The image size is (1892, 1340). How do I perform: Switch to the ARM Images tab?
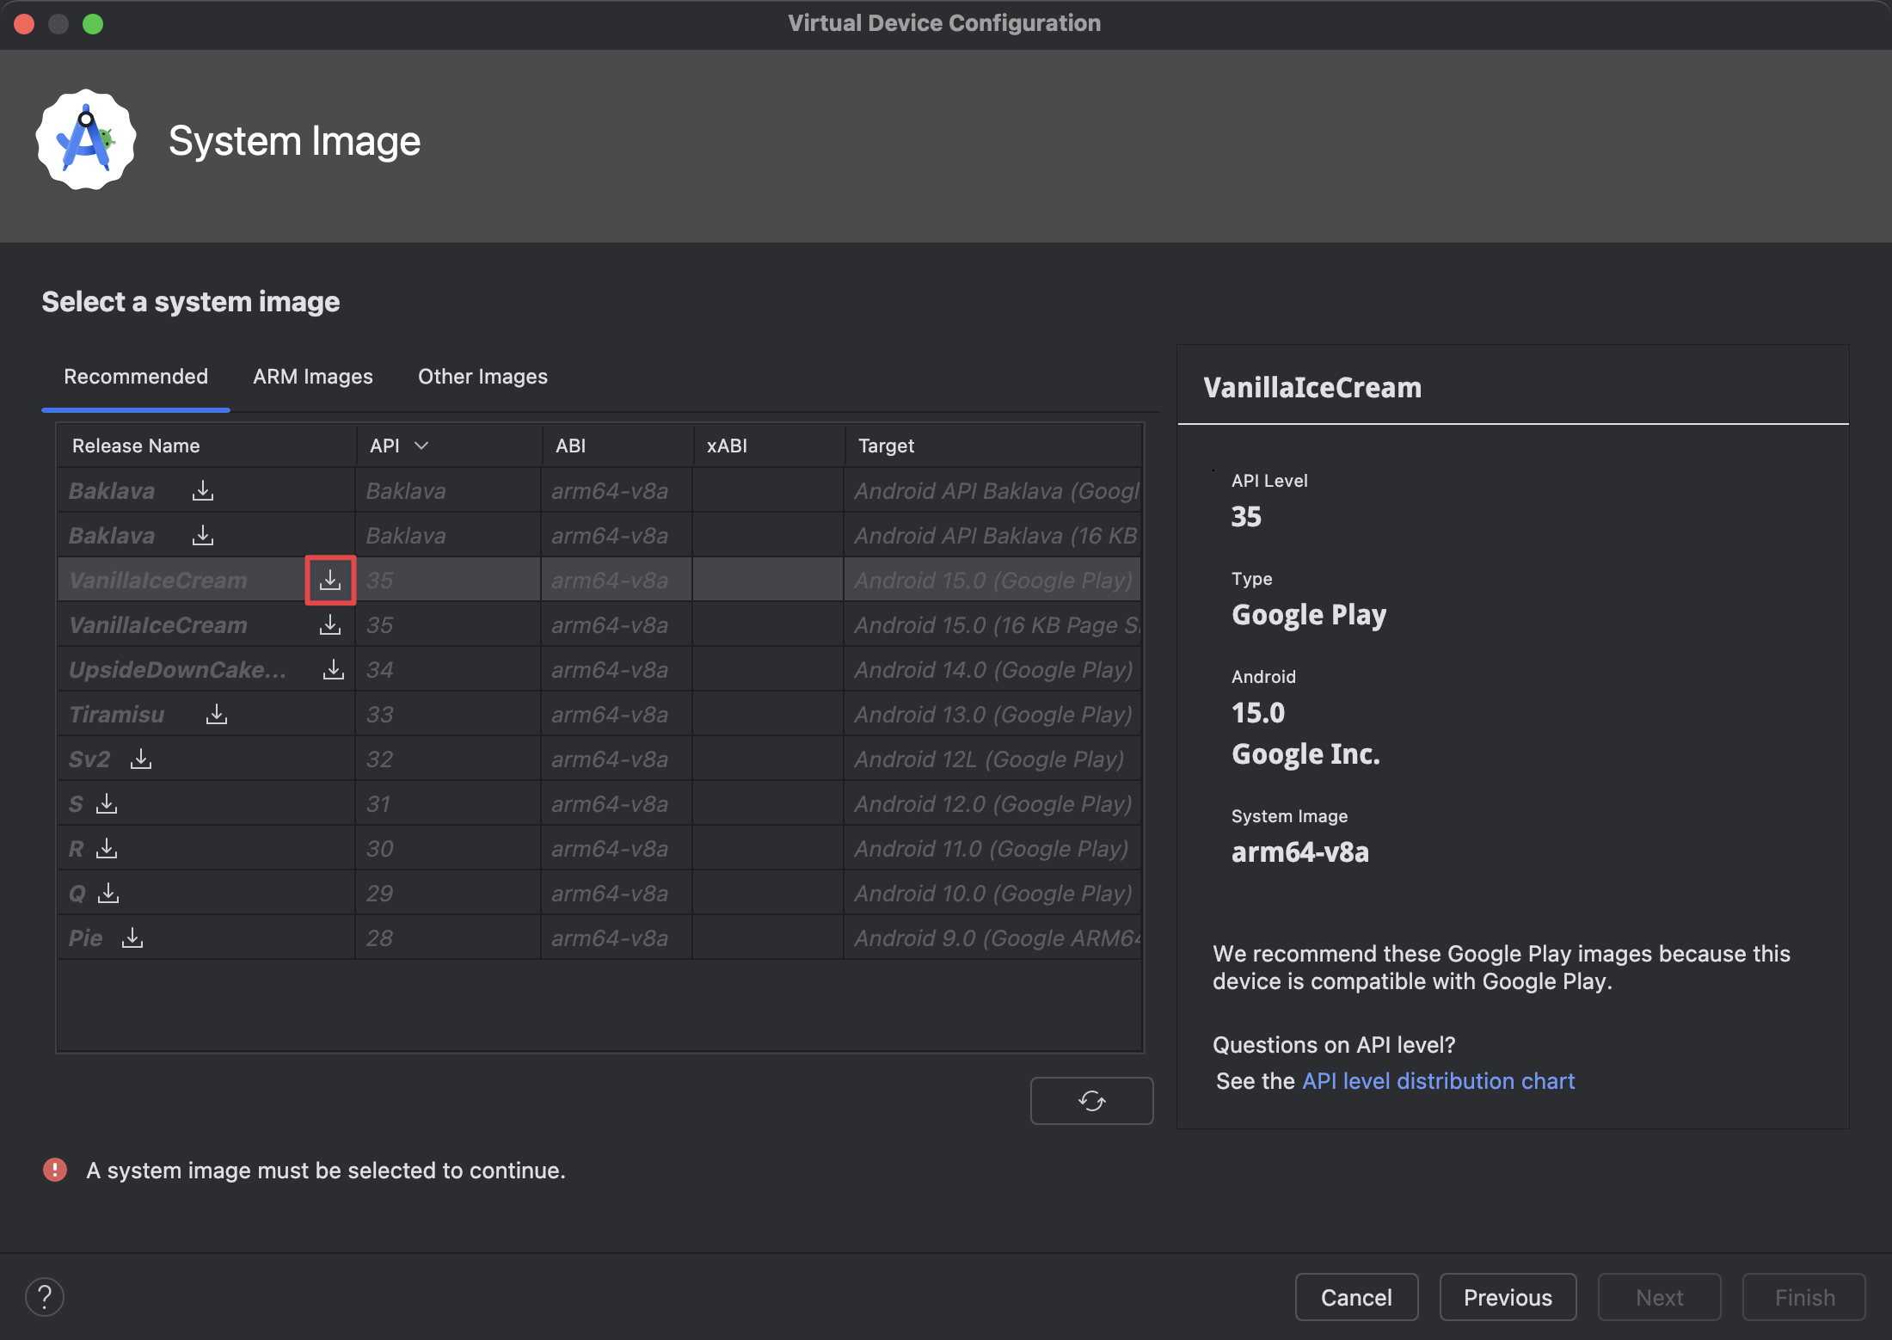point(312,376)
